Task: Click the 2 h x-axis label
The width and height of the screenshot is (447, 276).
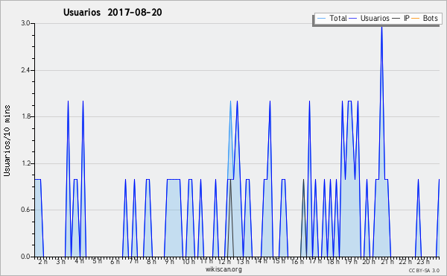Action: point(42,261)
